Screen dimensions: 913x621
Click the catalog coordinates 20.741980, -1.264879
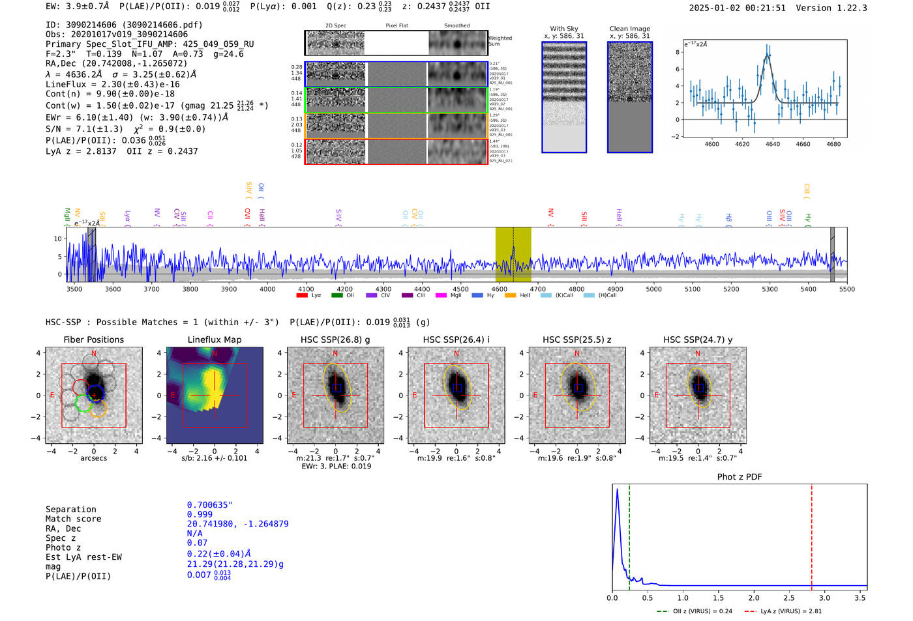click(237, 524)
